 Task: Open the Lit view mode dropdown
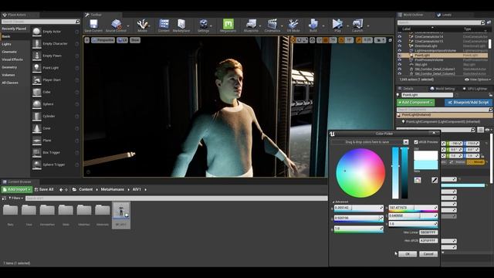[122, 40]
